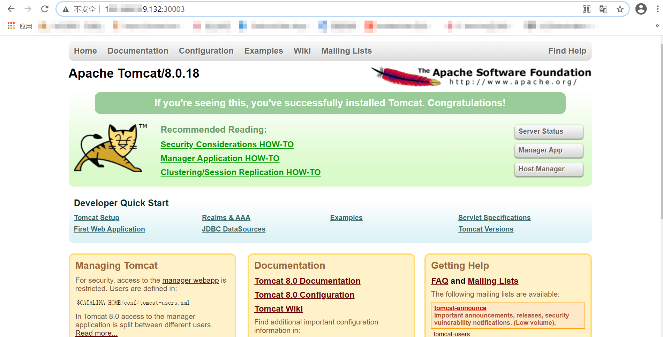Click the browser forward arrow
Image resolution: width=663 pixels, height=337 pixels.
28,9
